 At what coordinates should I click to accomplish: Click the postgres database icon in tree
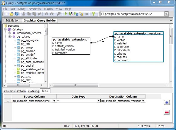[5, 26]
